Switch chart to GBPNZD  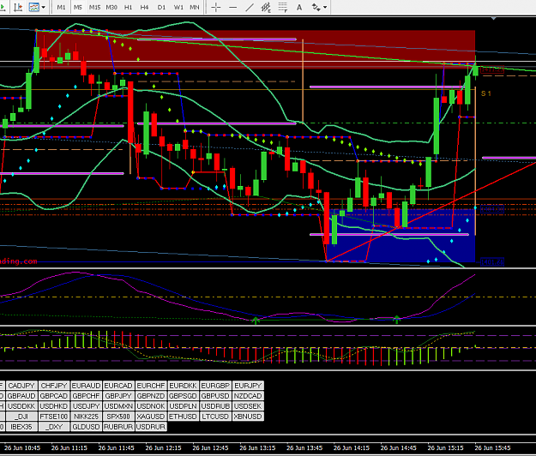(x=151, y=396)
